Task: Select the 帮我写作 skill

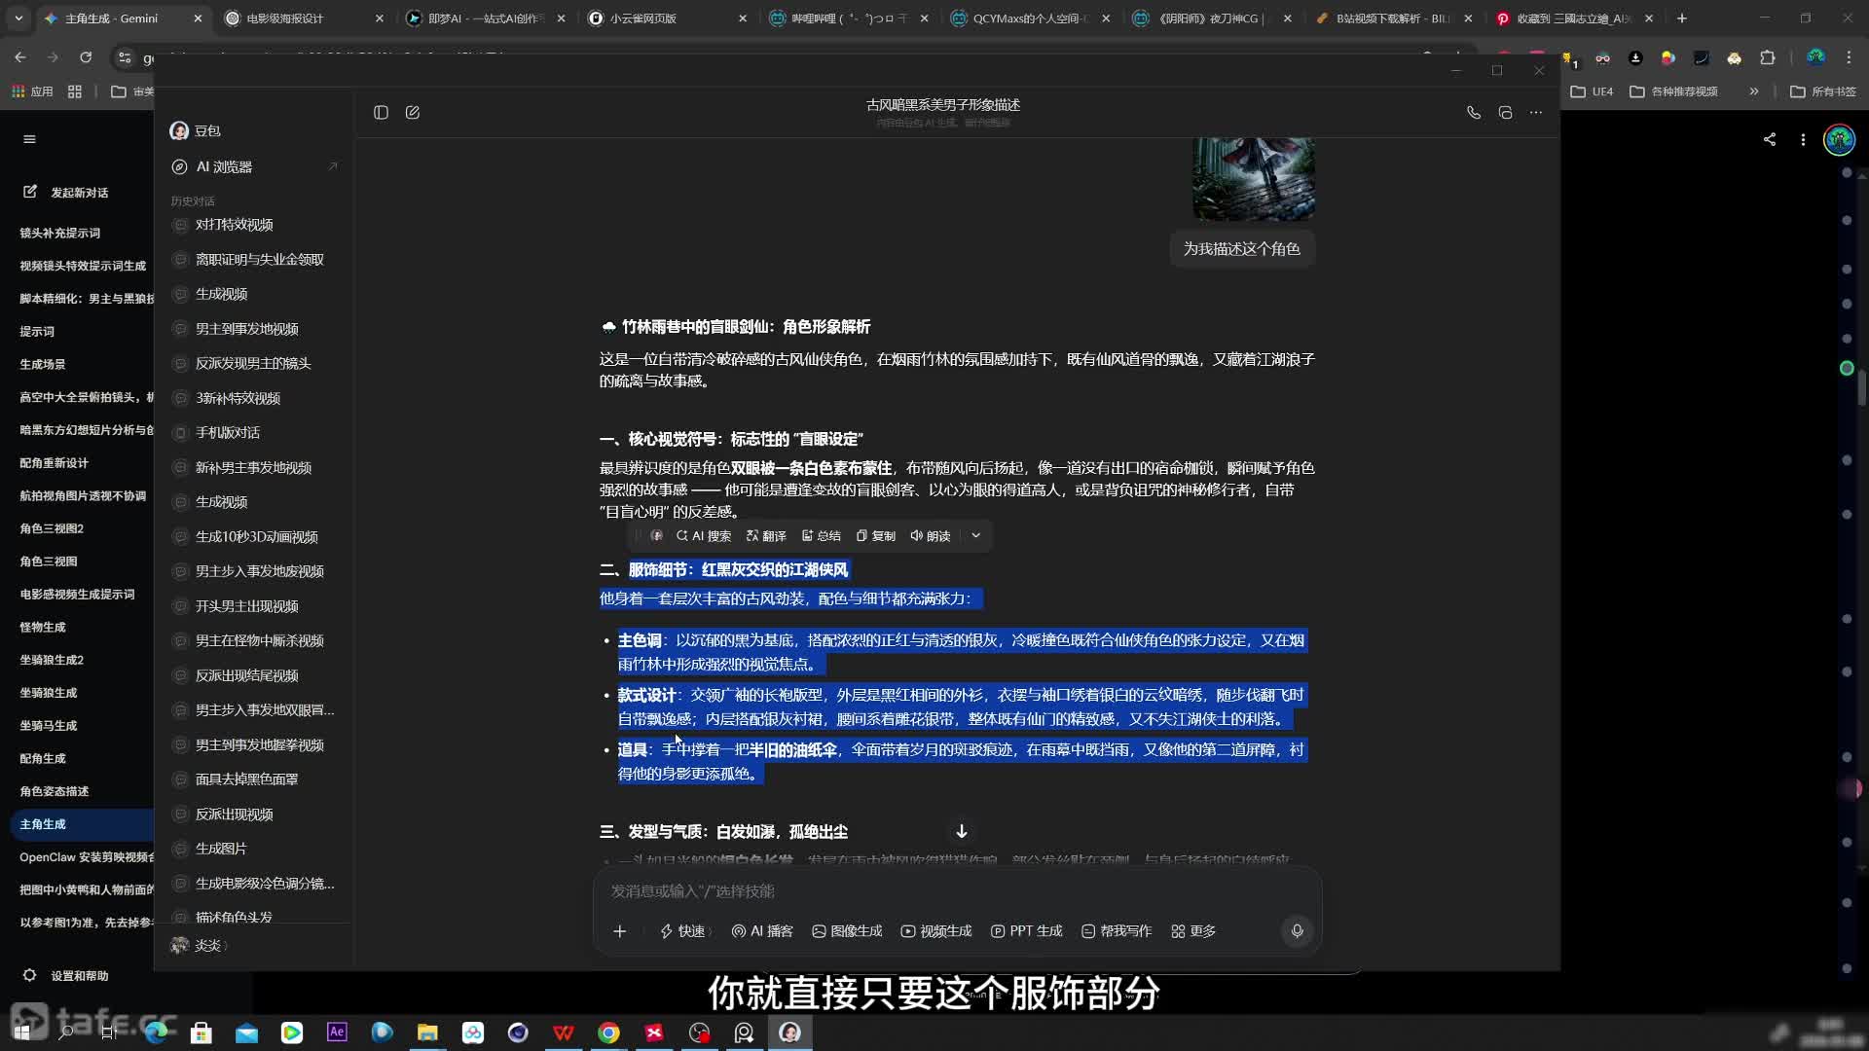Action: coord(1117,931)
